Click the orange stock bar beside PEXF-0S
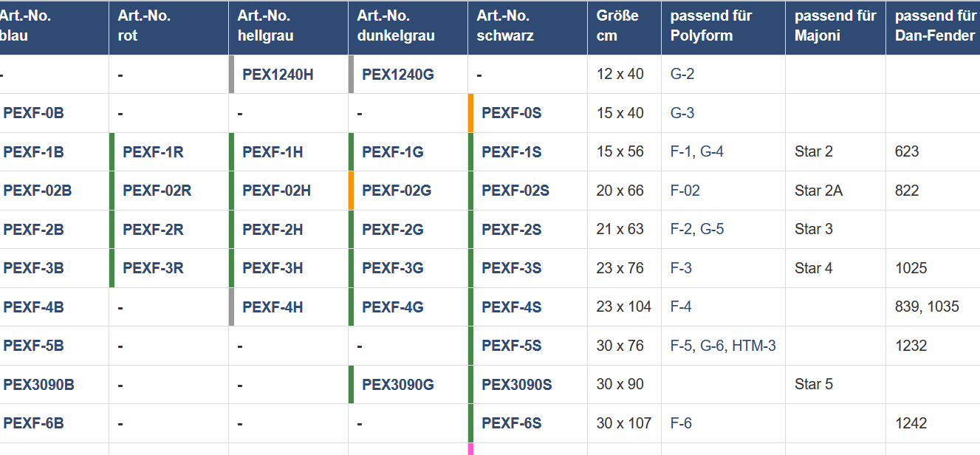The height and width of the screenshot is (455, 980). pos(470,113)
